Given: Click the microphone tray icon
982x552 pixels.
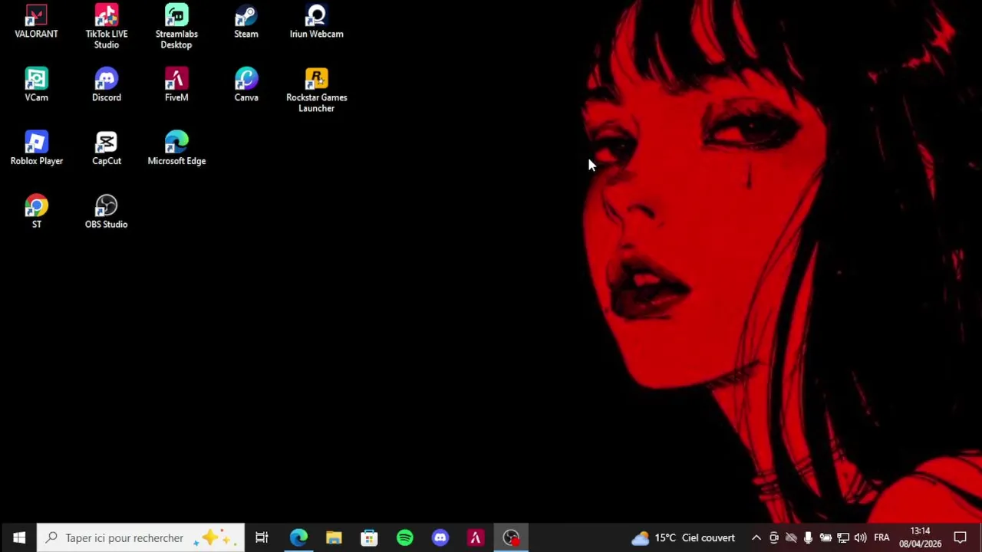Looking at the screenshot, I should click(x=808, y=537).
